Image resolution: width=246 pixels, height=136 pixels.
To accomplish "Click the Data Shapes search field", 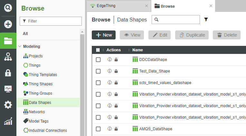I will click(178, 20).
